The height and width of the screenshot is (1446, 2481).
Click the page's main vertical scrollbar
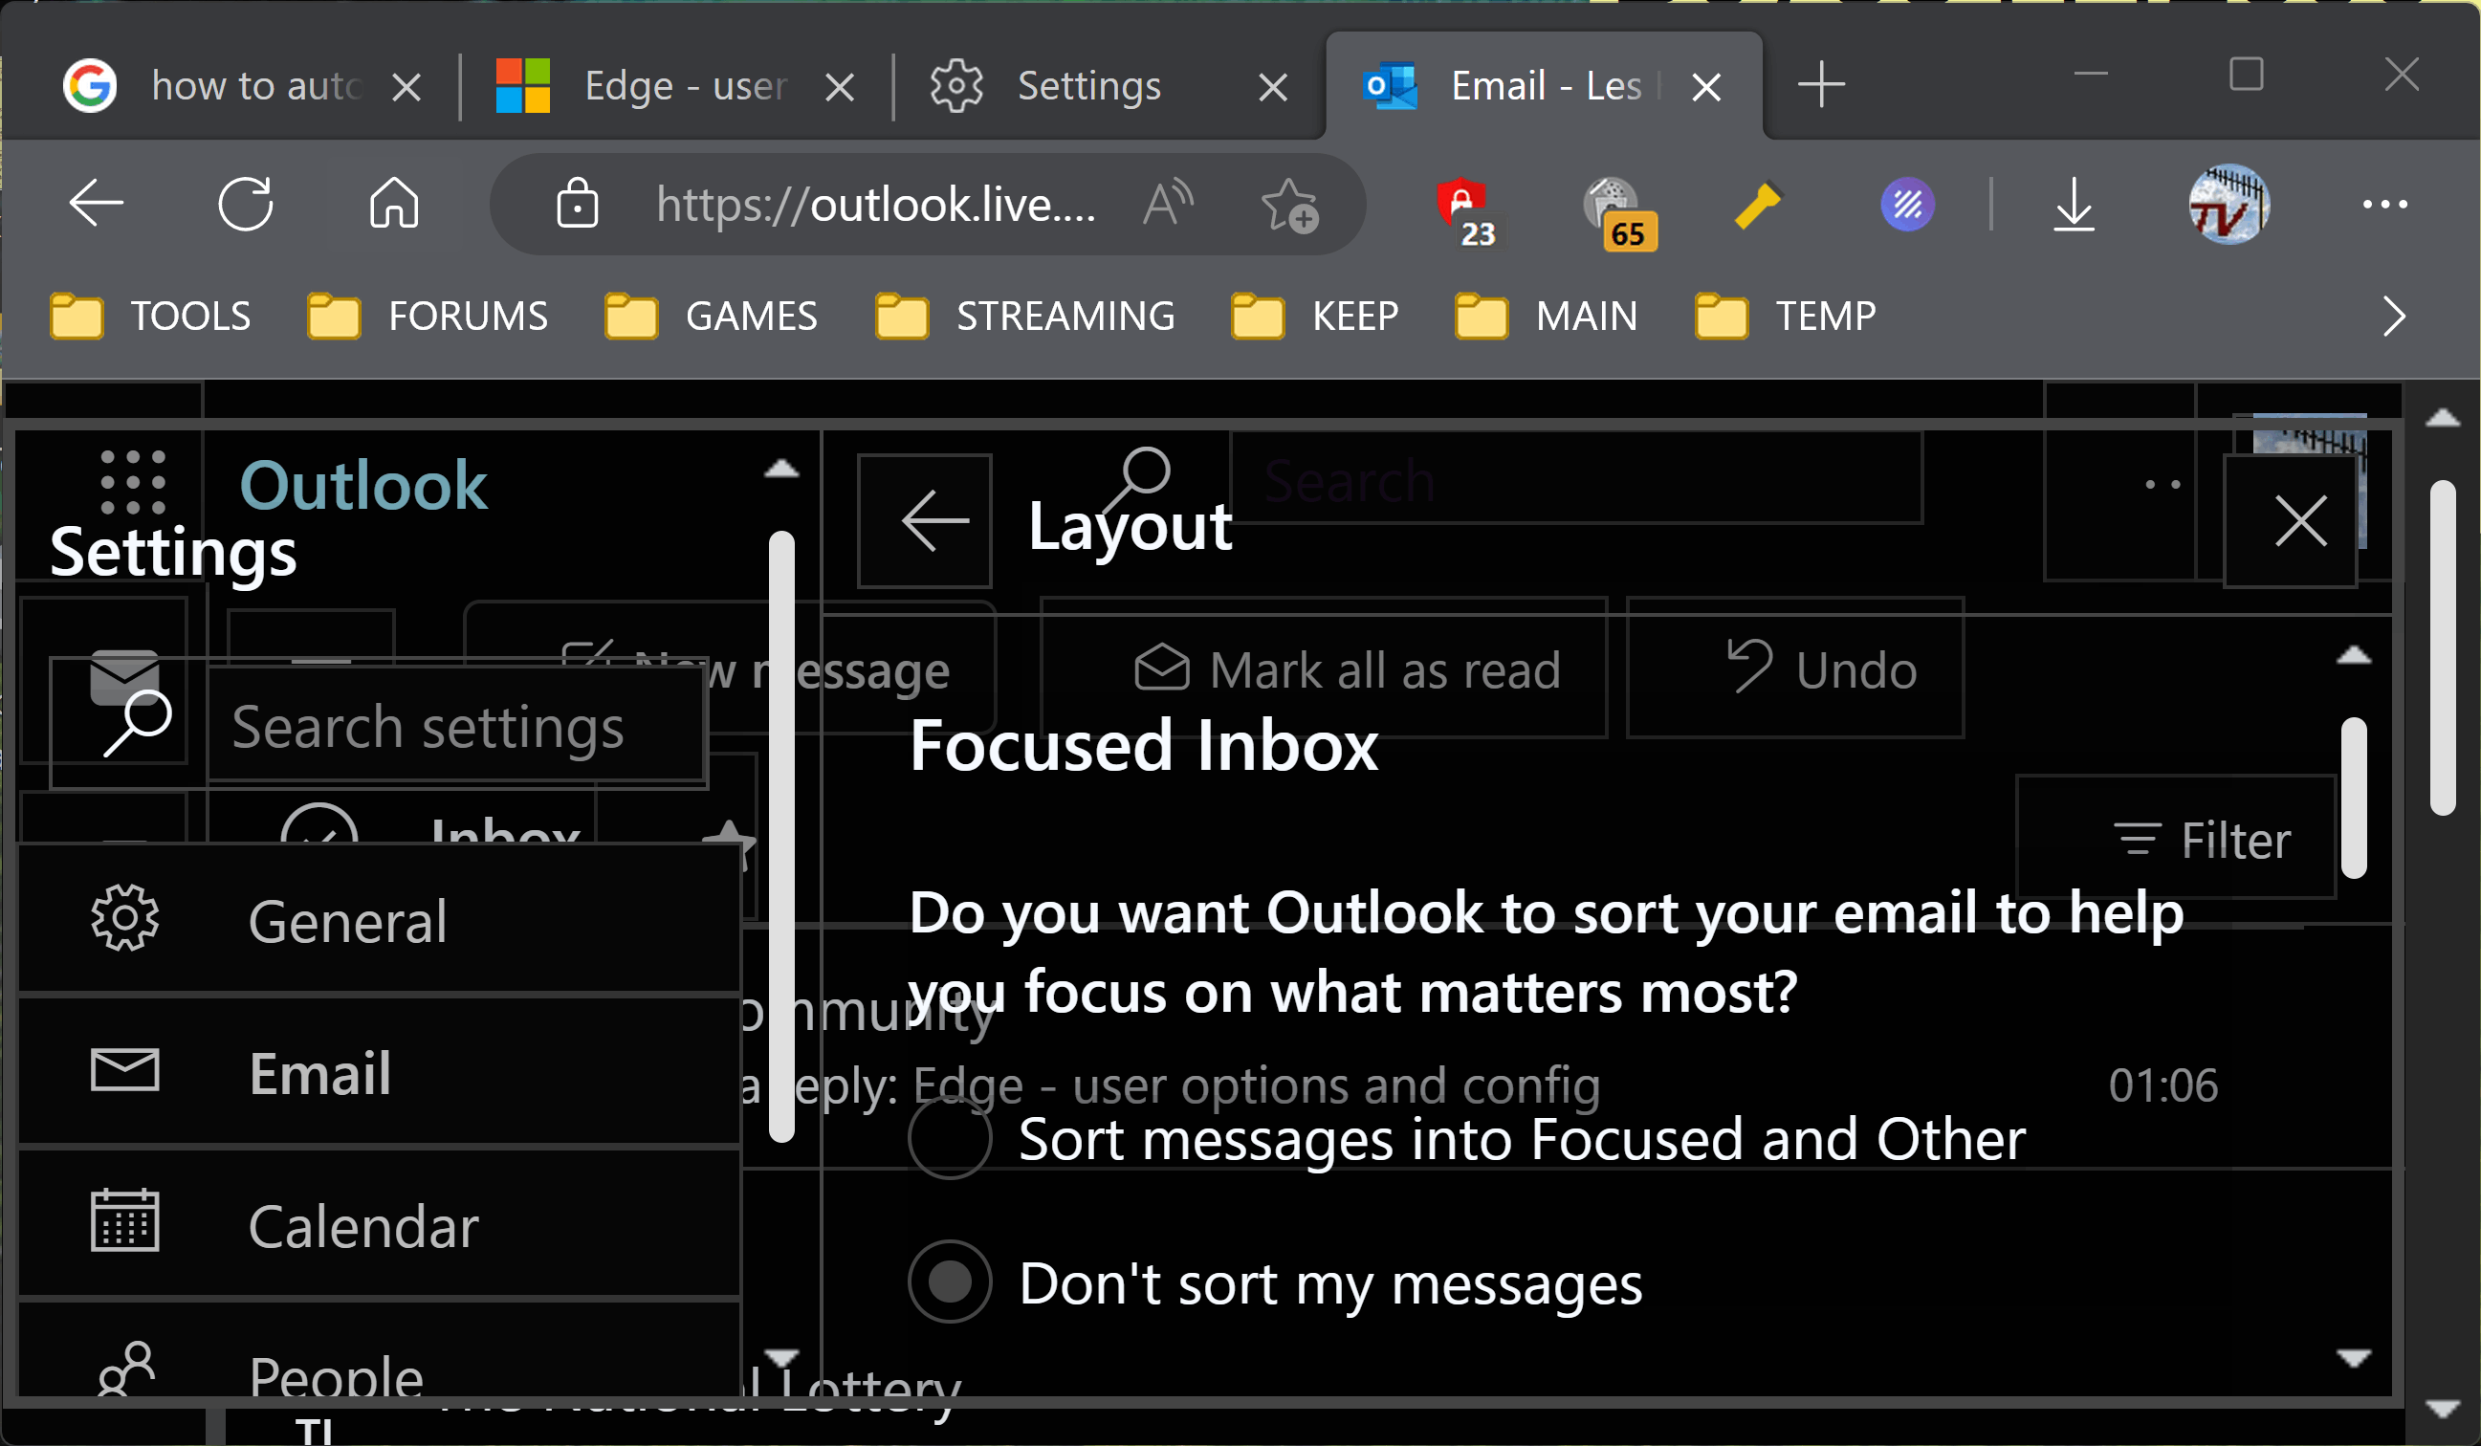pos(2443,647)
